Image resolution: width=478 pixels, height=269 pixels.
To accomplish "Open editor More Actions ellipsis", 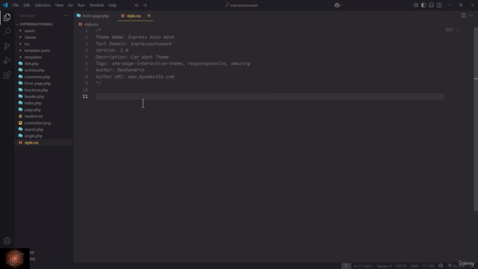I will (471, 16).
